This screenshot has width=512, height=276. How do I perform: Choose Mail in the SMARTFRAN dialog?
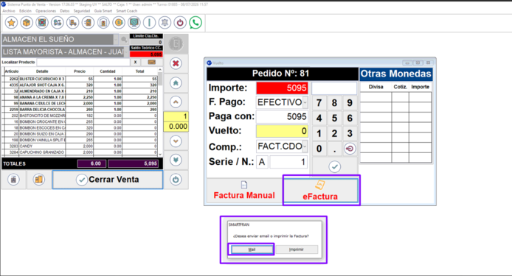point(252,250)
